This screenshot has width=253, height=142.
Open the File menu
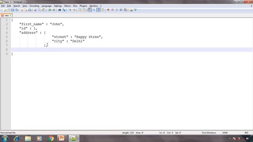3,6
